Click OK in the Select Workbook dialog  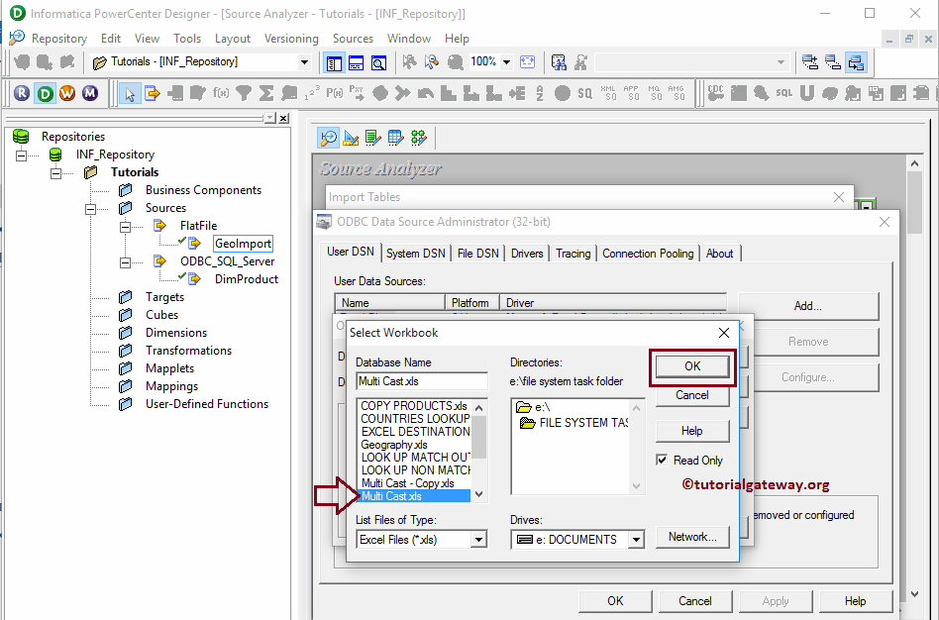[691, 366]
